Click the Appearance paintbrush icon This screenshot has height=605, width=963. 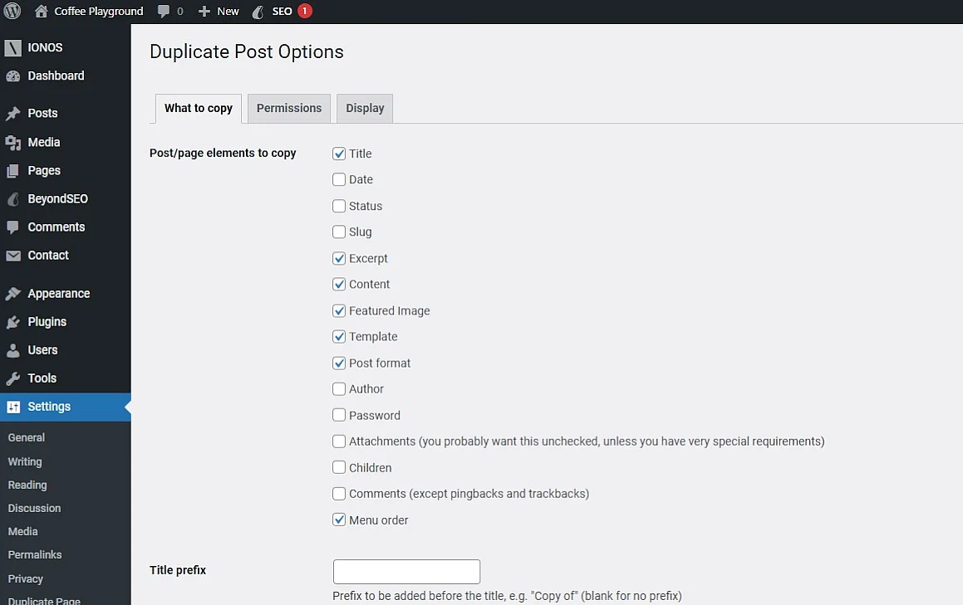point(13,294)
